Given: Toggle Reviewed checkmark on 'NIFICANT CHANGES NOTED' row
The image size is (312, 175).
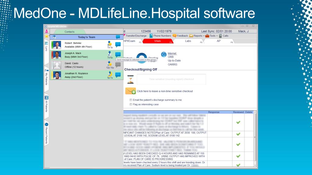Looking at the screenshot, I should (238, 134).
